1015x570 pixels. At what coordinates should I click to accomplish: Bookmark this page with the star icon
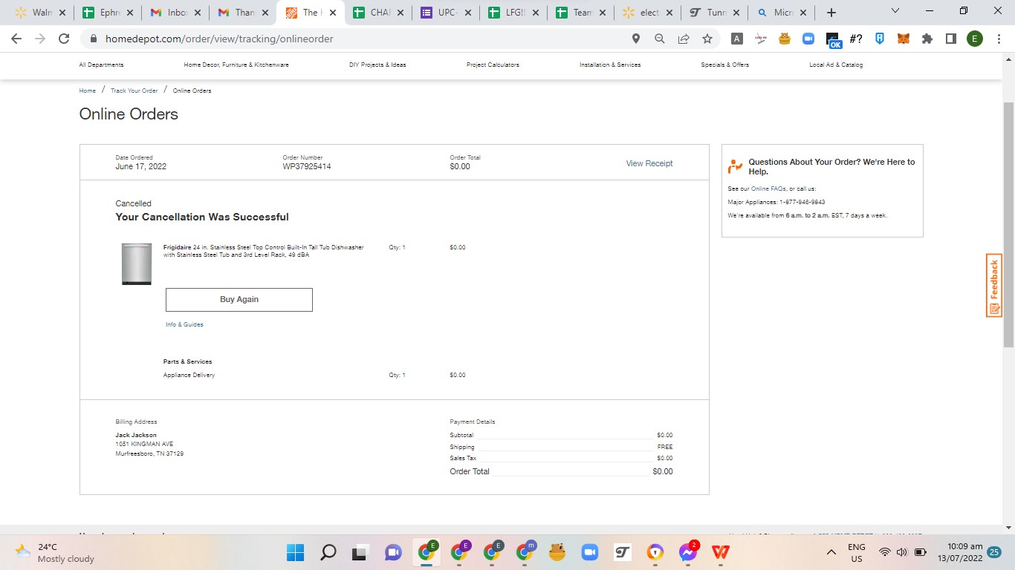(x=707, y=39)
